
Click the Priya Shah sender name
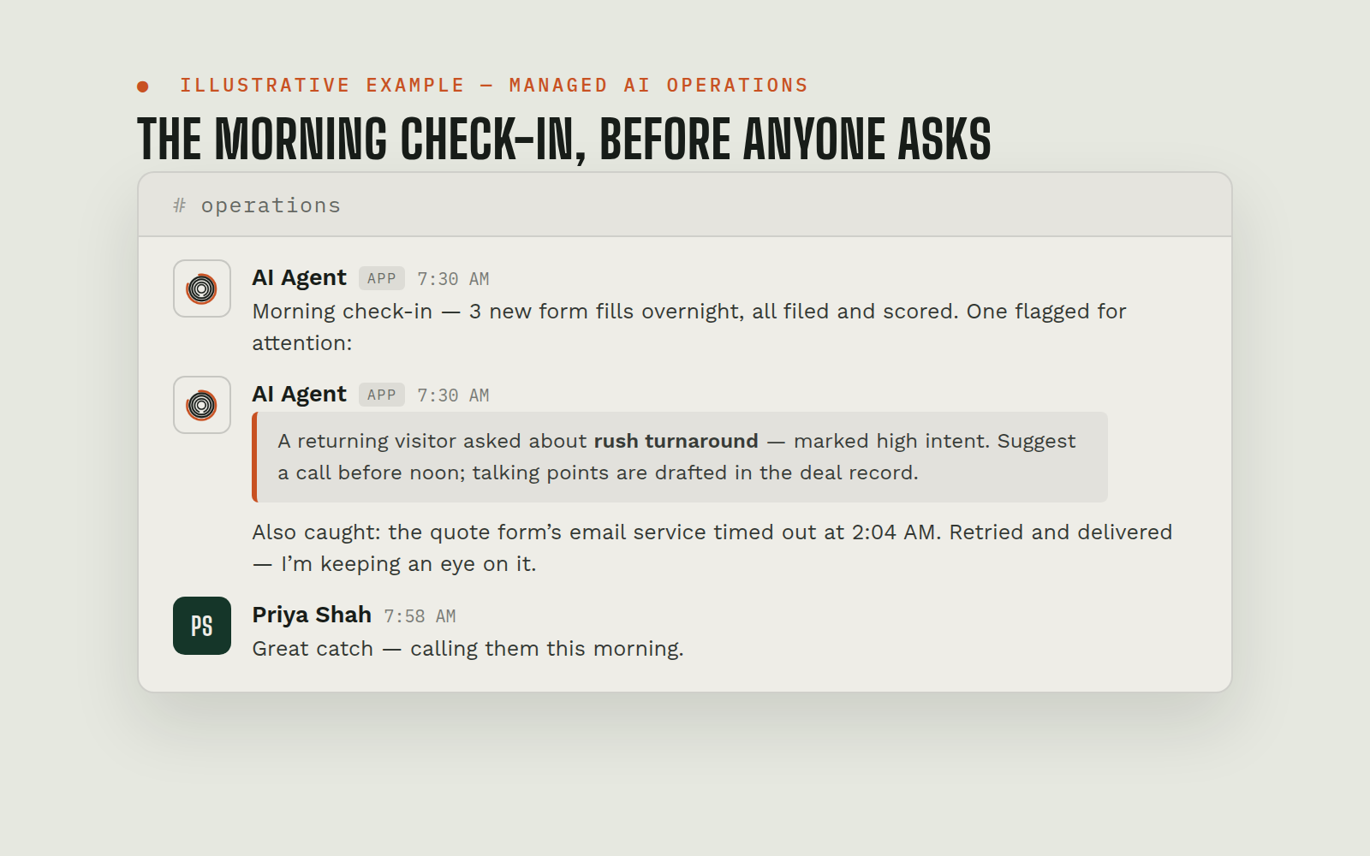[312, 615]
